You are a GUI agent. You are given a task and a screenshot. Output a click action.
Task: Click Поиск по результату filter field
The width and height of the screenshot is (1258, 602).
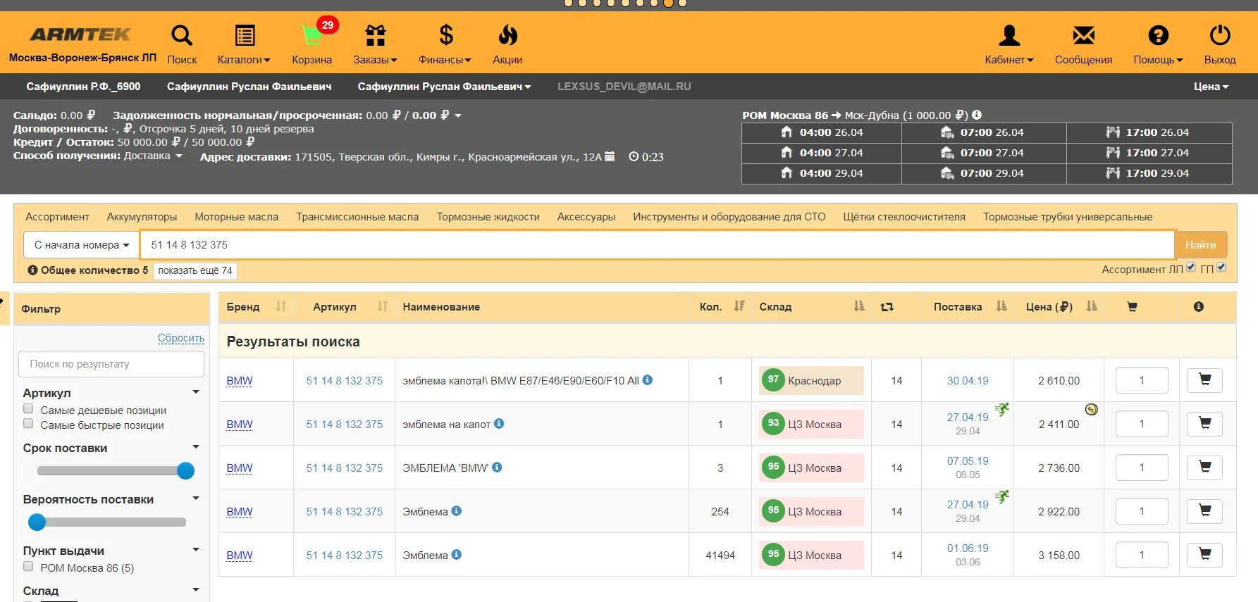(x=111, y=364)
